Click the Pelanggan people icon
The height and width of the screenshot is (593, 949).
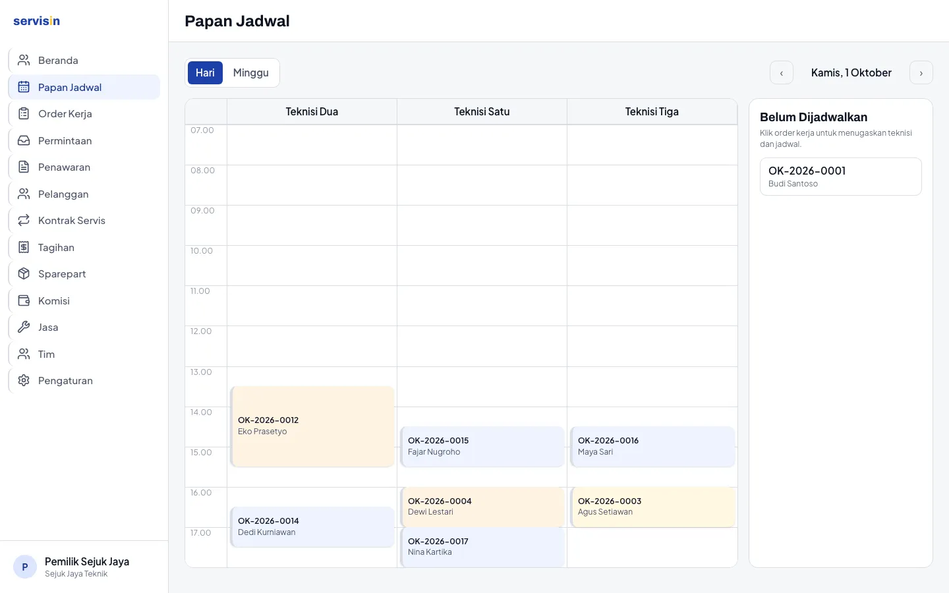click(24, 194)
